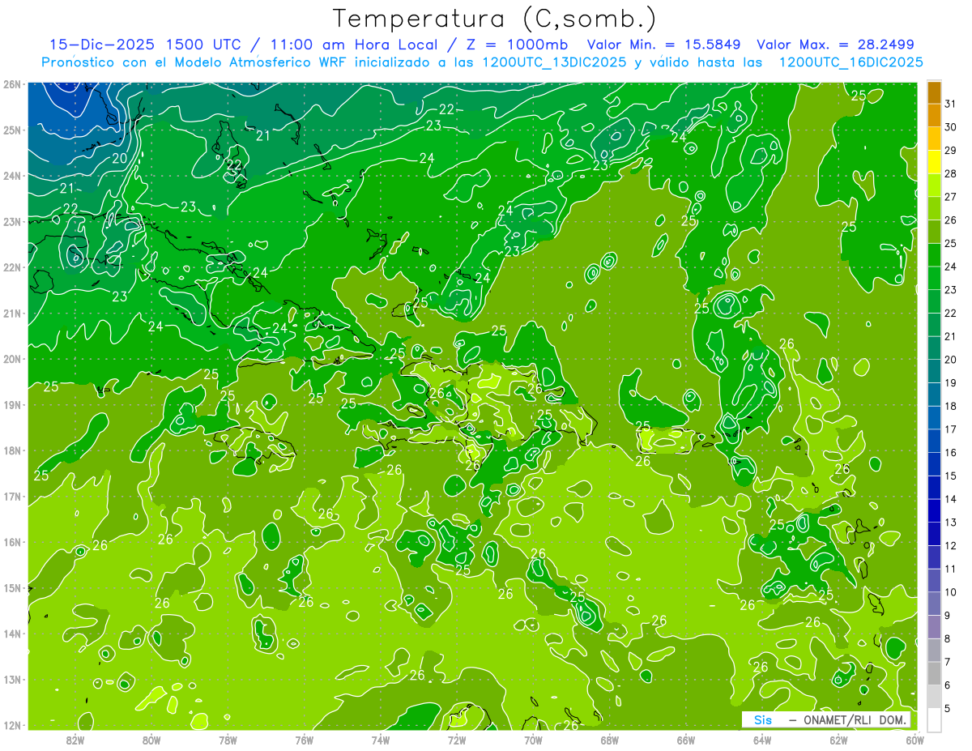Screen dimensions: 972x751
Task: Click the '72W' longitude axis label
Action: [457, 740]
